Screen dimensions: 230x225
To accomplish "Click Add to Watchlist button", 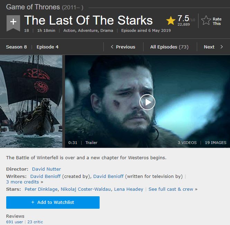I will pyautogui.click(x=53, y=202).
